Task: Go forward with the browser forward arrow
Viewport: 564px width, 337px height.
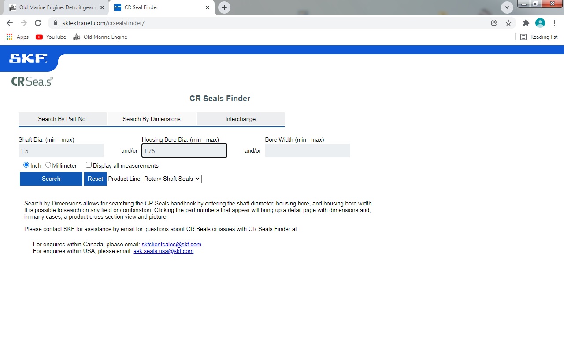Action: (x=24, y=23)
